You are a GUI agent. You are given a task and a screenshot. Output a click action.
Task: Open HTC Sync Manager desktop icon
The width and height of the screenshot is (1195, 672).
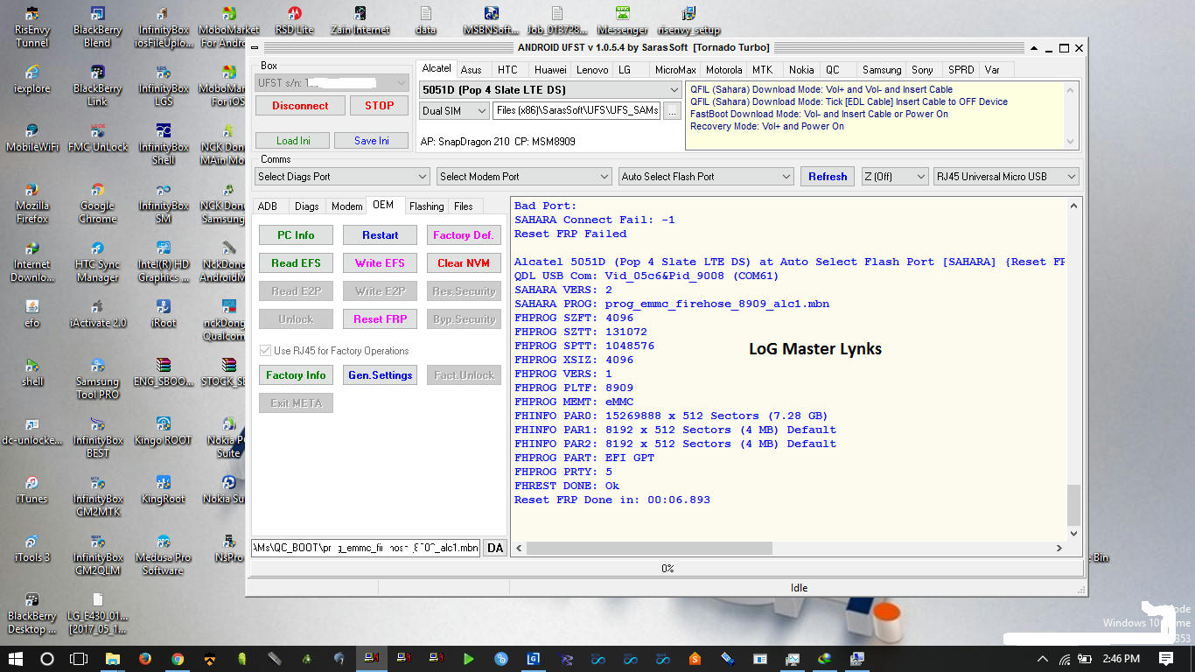click(97, 261)
